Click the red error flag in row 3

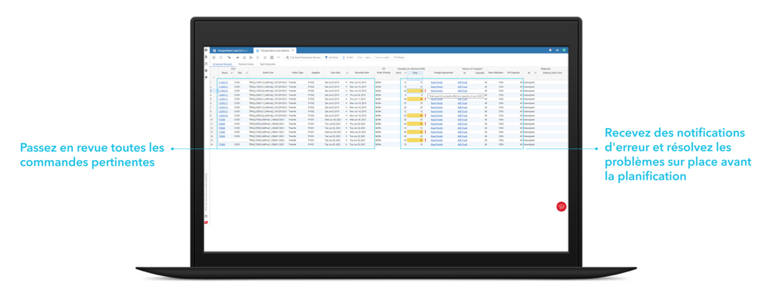pyautogui.click(x=425, y=91)
